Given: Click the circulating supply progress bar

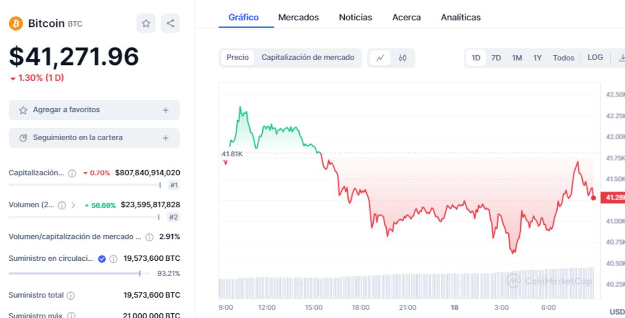Looking at the screenshot, I should [79, 273].
